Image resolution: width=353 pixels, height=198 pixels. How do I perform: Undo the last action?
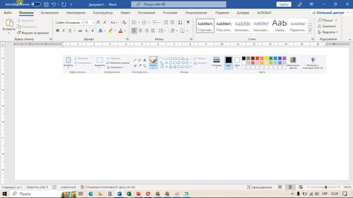tap(54, 4)
